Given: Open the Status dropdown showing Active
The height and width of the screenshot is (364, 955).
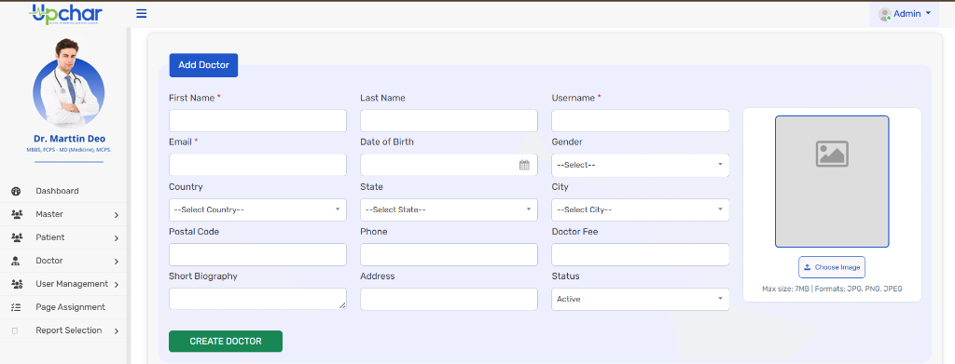Looking at the screenshot, I should point(640,299).
